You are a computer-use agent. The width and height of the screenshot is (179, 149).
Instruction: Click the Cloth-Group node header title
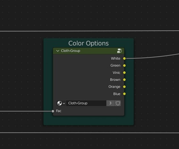pyautogui.click(x=70, y=51)
